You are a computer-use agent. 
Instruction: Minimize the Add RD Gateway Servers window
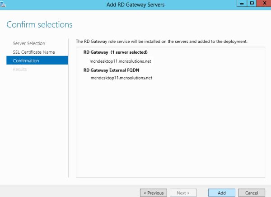242,3
